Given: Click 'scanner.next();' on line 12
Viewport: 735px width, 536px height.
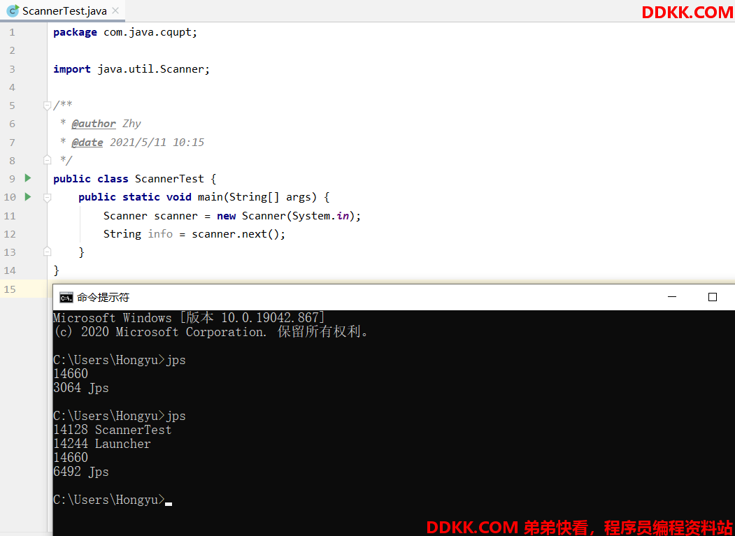Looking at the screenshot, I should click(x=238, y=234).
